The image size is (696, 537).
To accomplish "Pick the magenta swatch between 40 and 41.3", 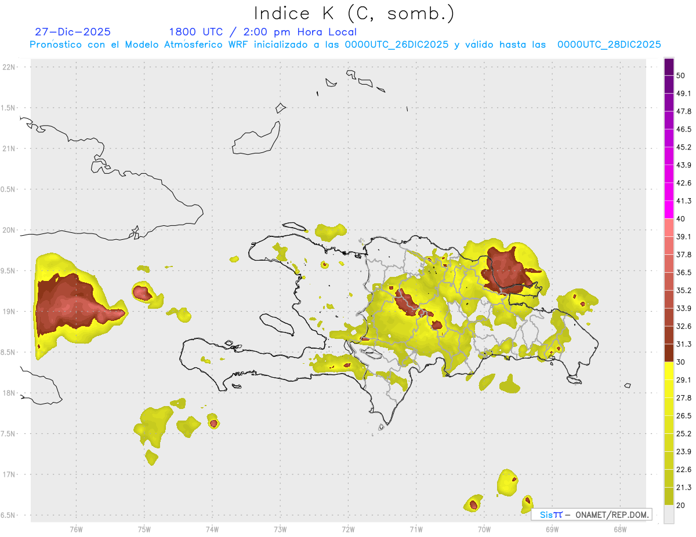I will (x=669, y=210).
